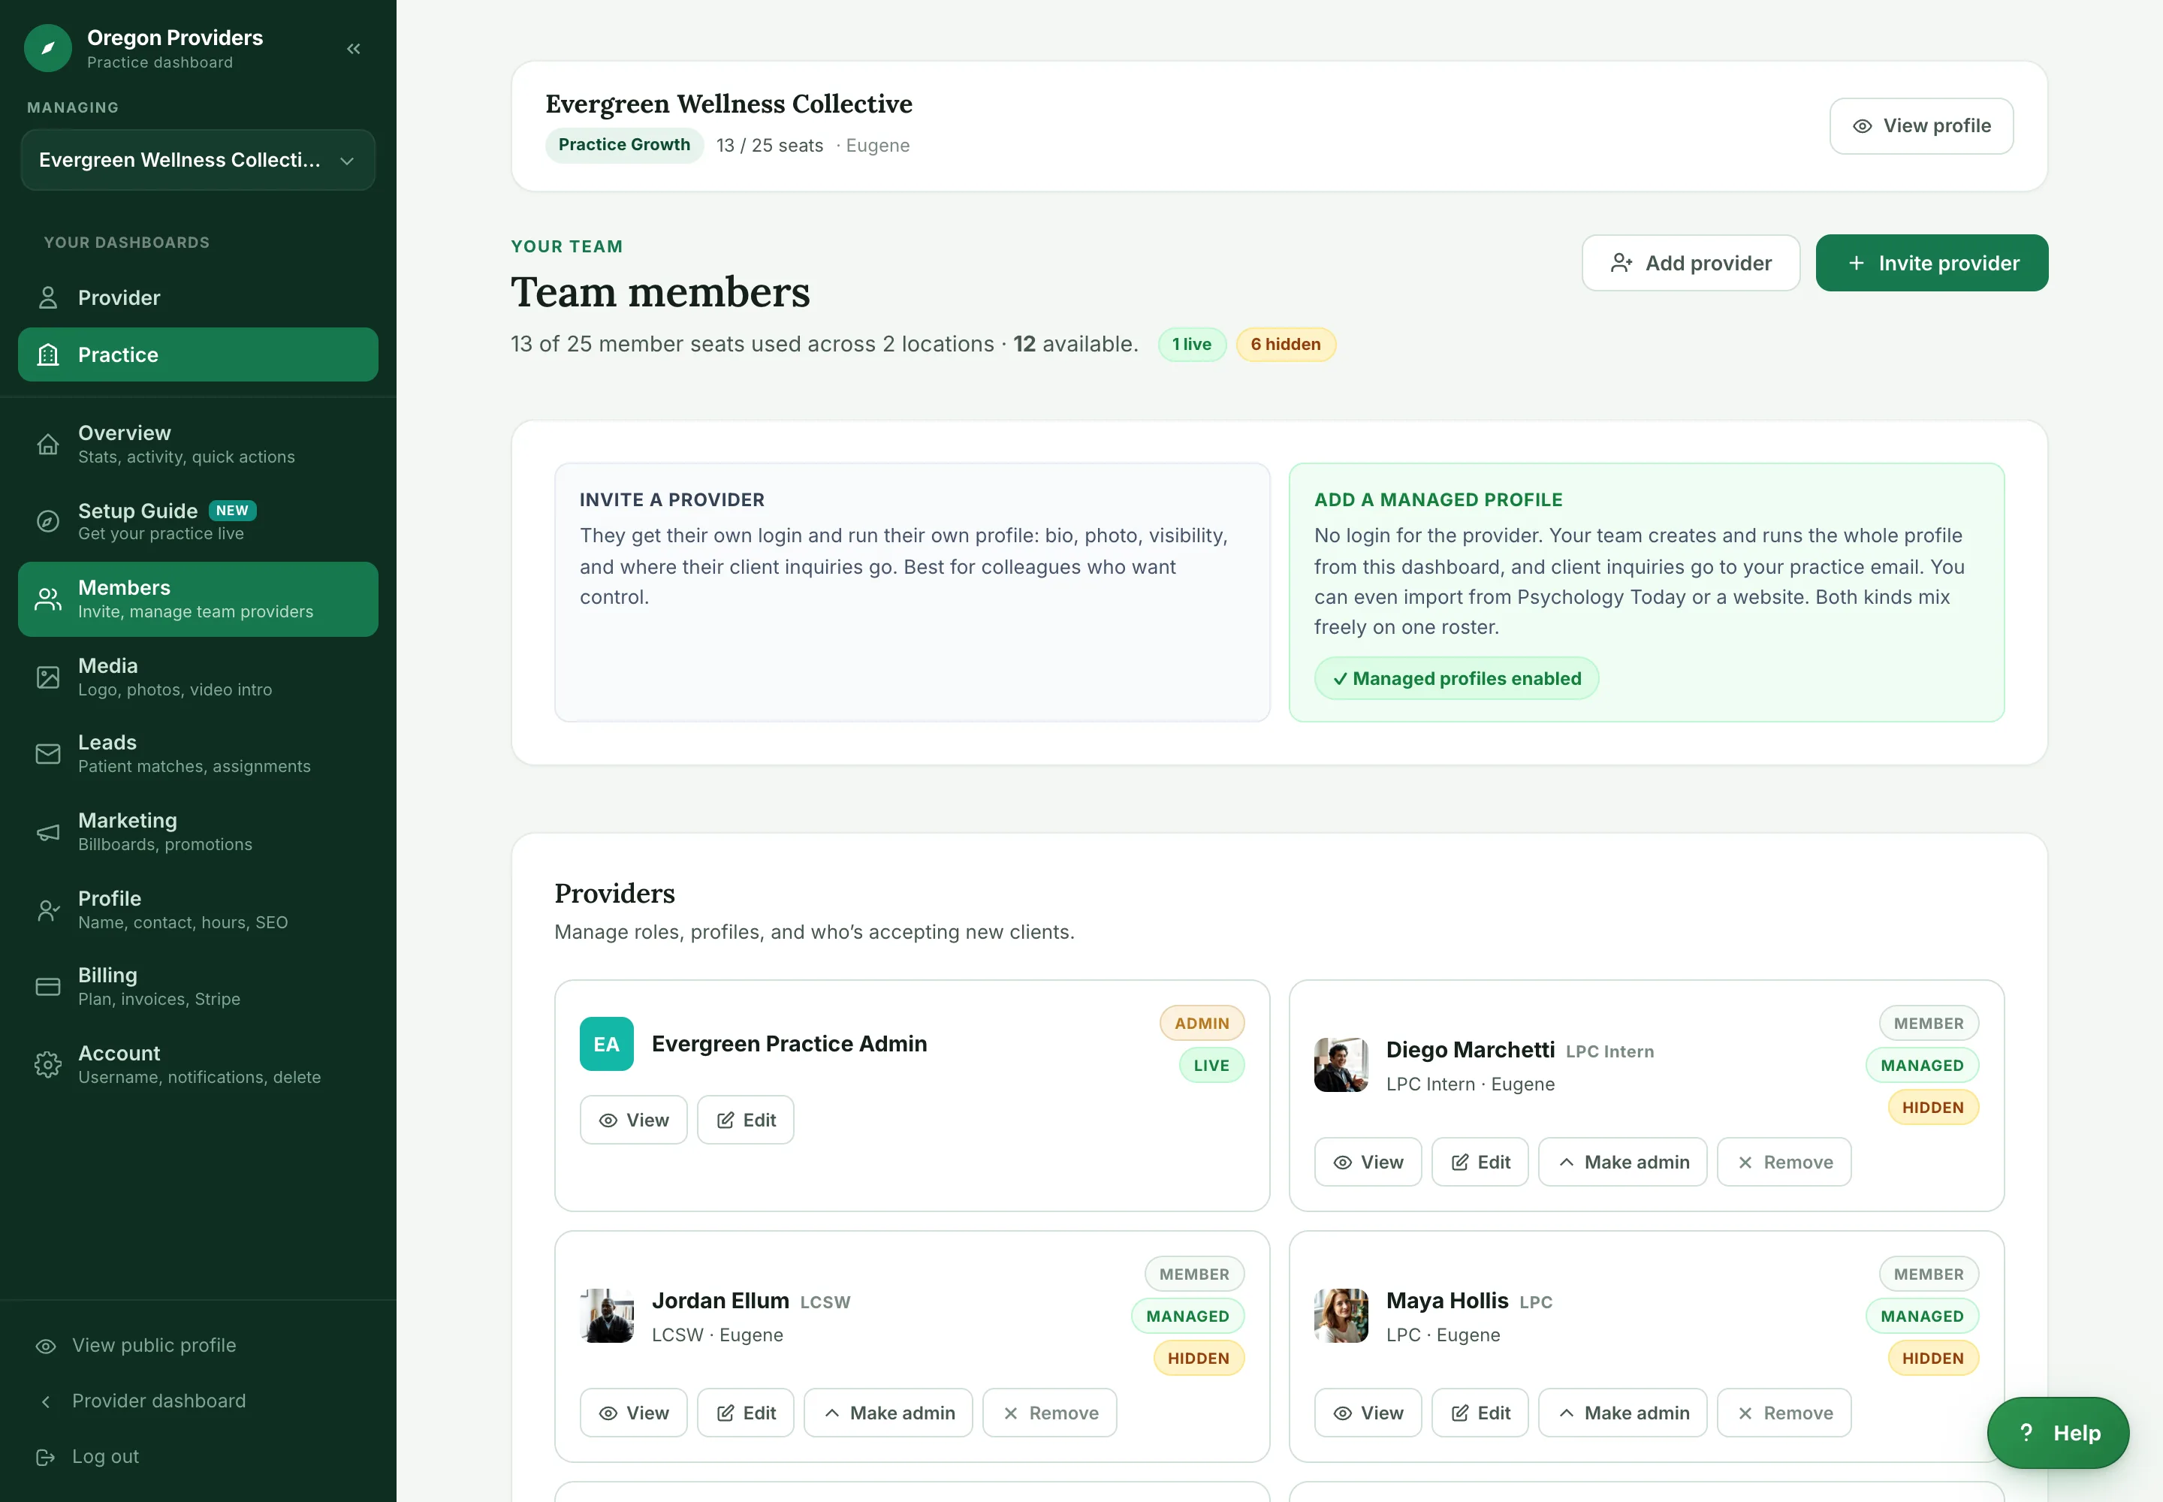This screenshot has height=1502, width=2163.
Task: Open Profile settings in sidebar
Action: 198,910
